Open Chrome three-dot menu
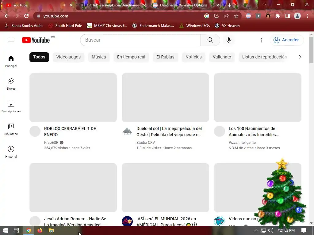This screenshot has height=235, width=314. click(x=307, y=16)
